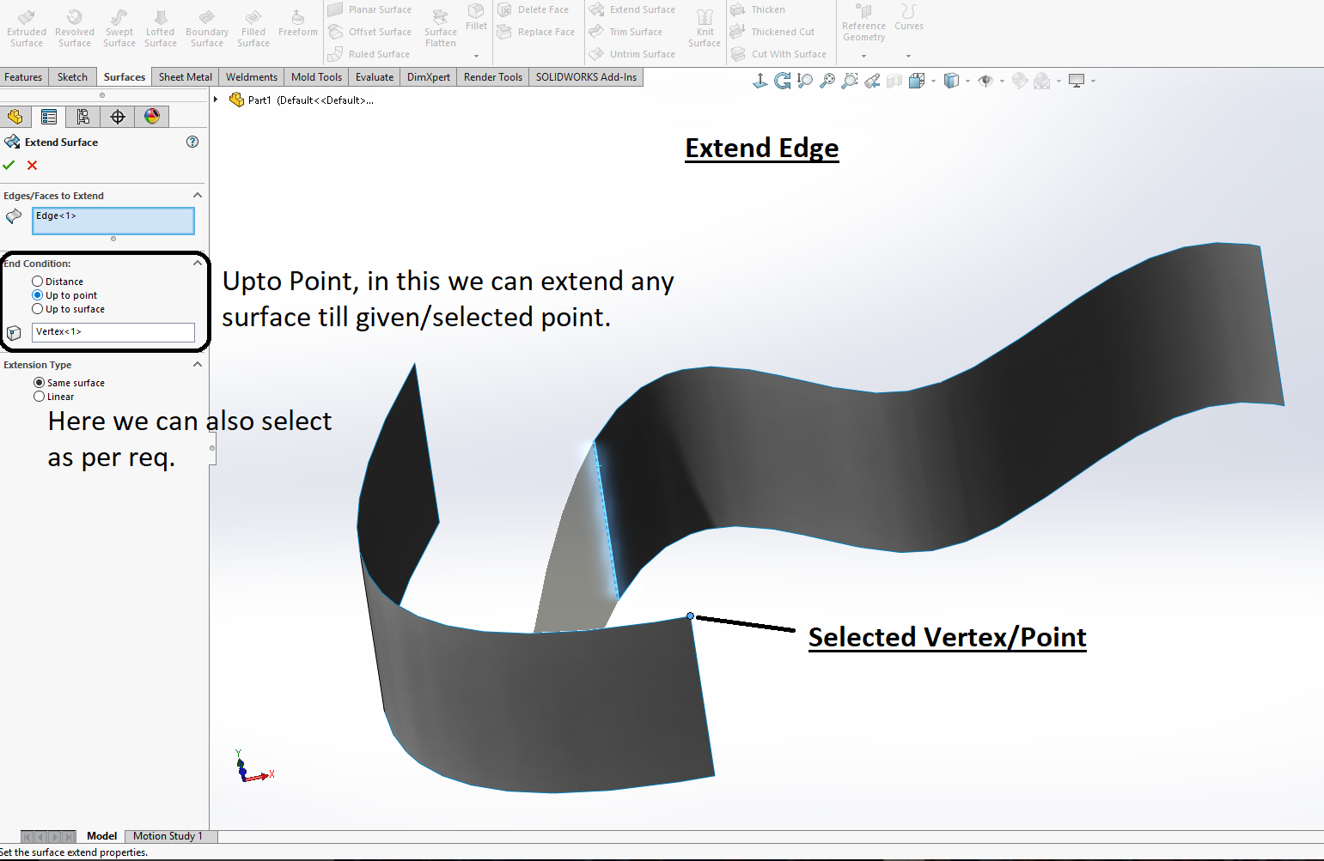This screenshot has height=861, width=1324.
Task: Click the Normal To view icon
Action: [x=760, y=81]
